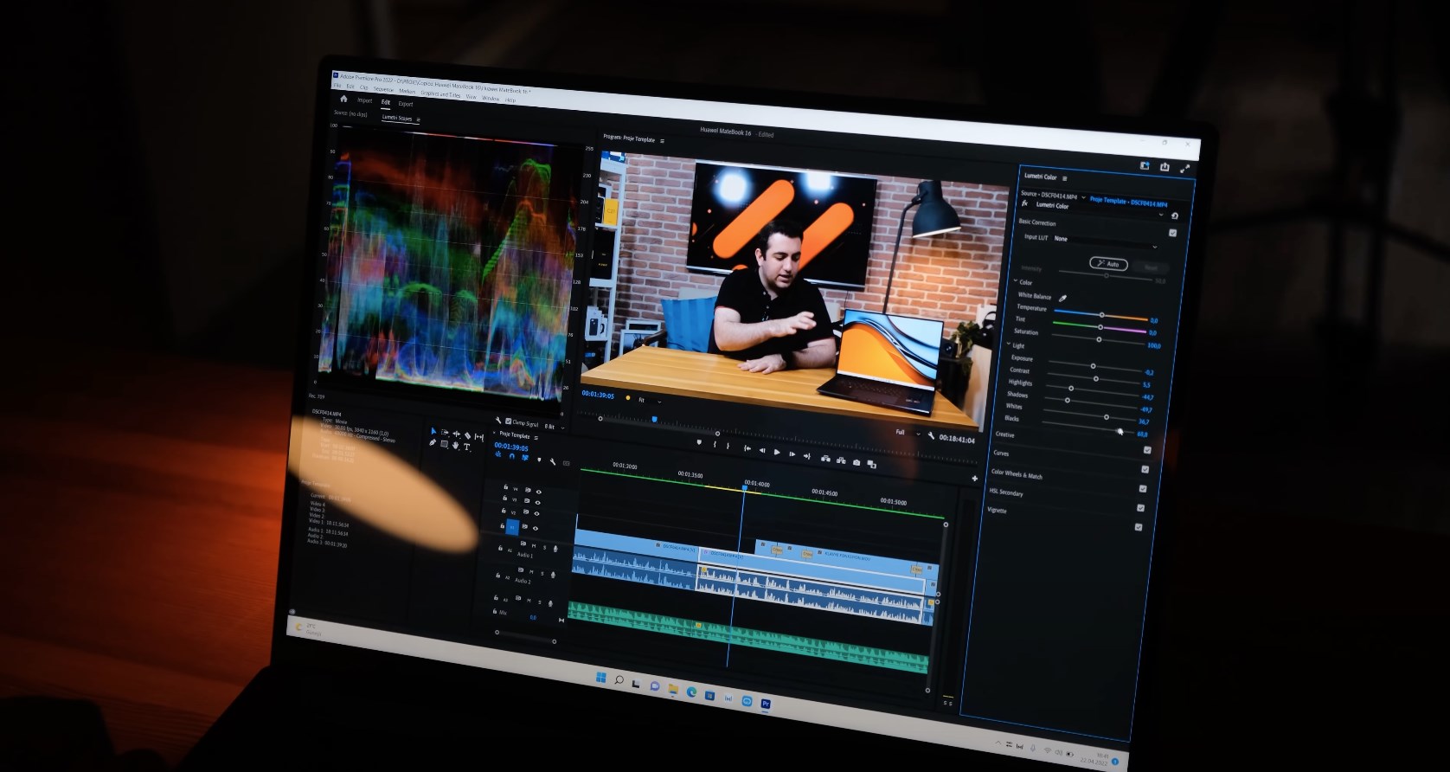The image size is (1450, 772).
Task: Open Program Monitor panel menu
Action: 662,141
